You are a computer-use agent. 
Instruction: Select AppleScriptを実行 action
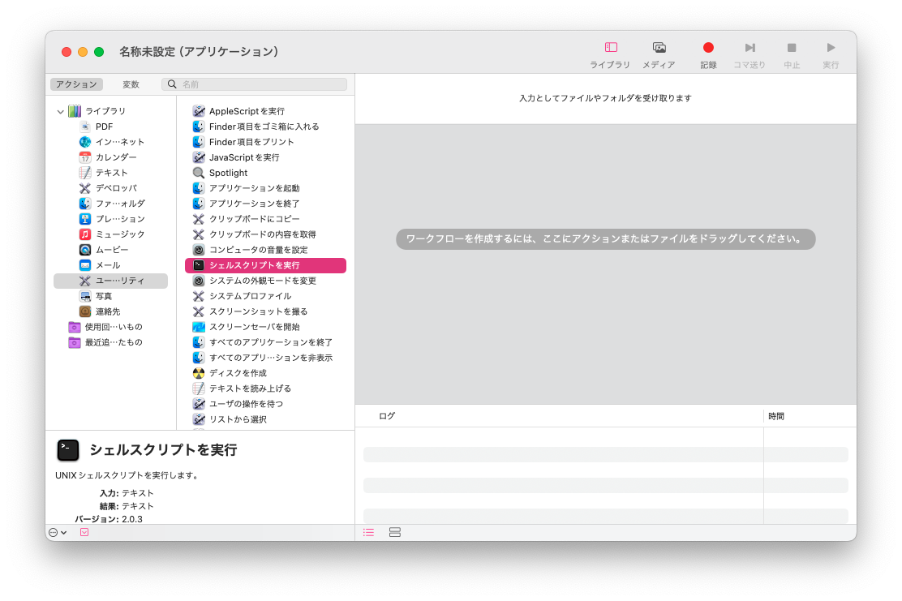click(x=247, y=111)
